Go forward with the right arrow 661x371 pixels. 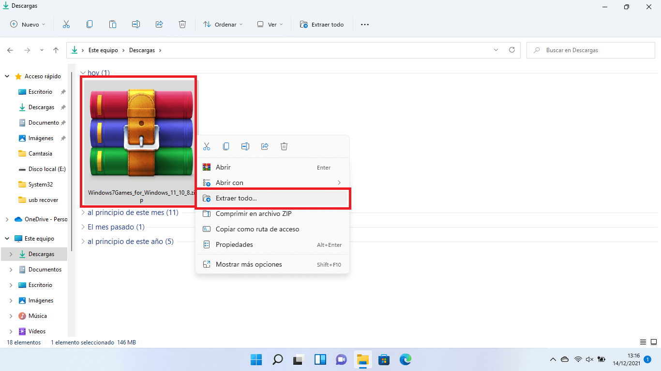point(27,50)
